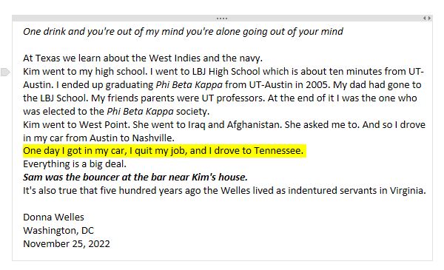
Task: Place cursor in the italic 'One drink' line
Action: (183, 31)
